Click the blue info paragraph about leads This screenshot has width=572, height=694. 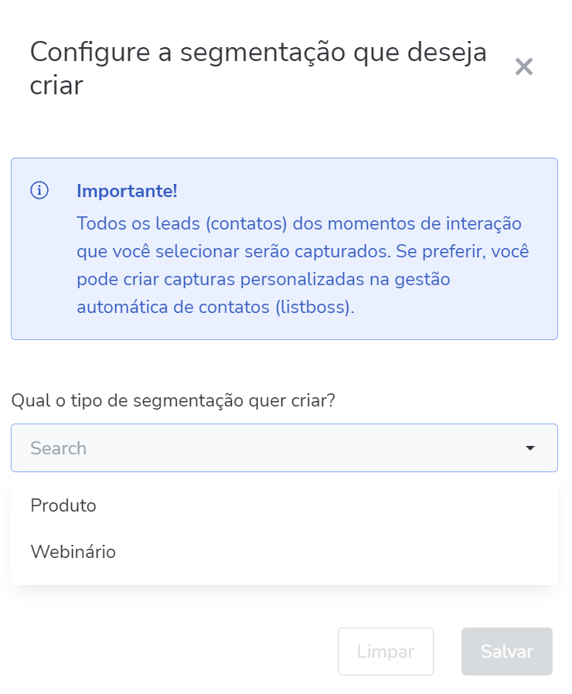click(303, 265)
